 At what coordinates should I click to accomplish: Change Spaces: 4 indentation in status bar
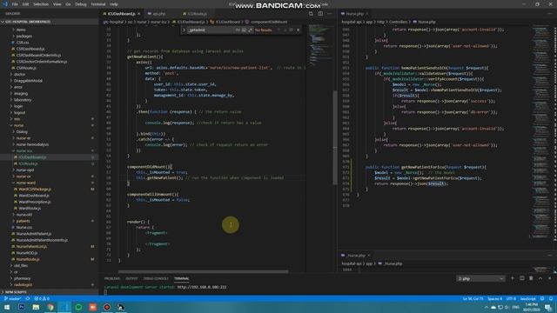click(495, 299)
